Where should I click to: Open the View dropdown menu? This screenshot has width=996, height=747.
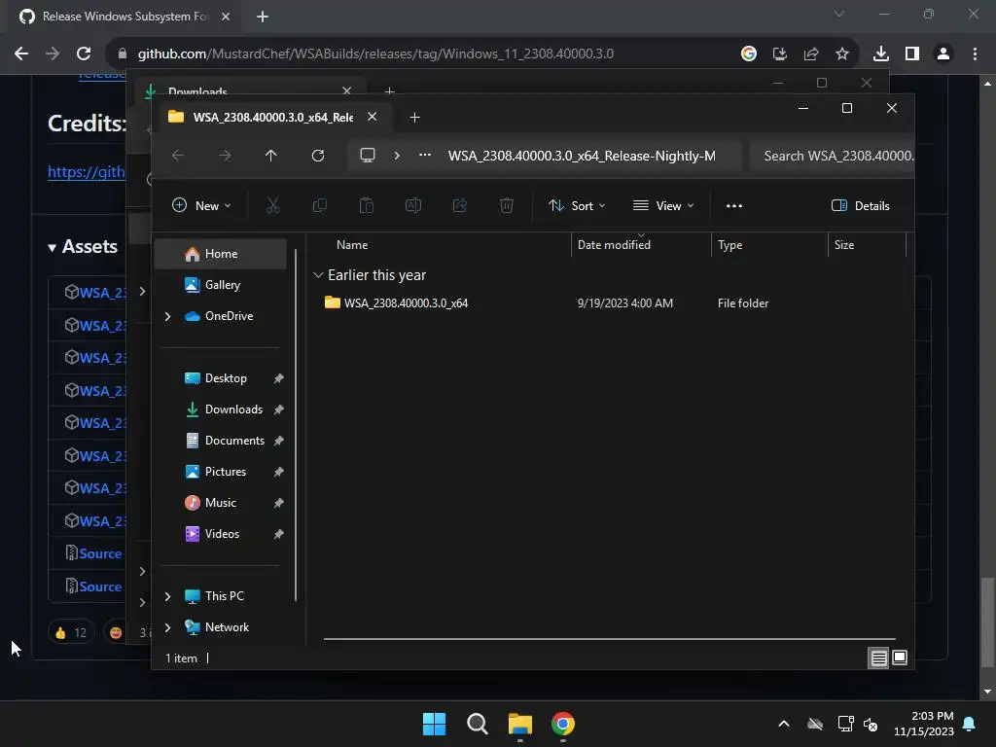[663, 206]
